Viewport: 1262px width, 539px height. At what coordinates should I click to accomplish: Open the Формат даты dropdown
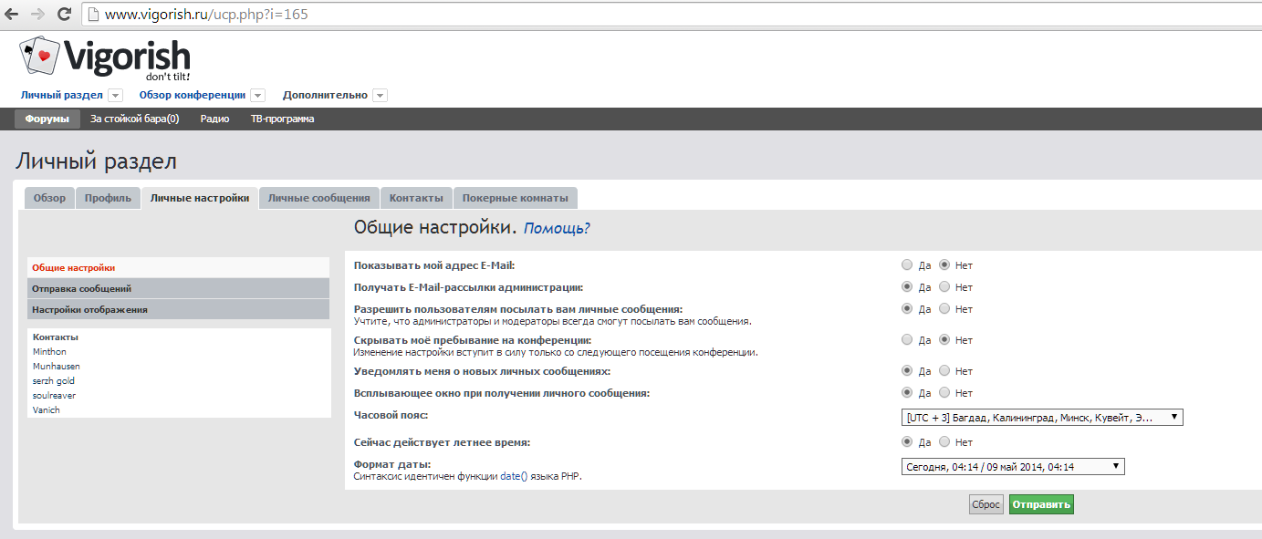point(1013,467)
